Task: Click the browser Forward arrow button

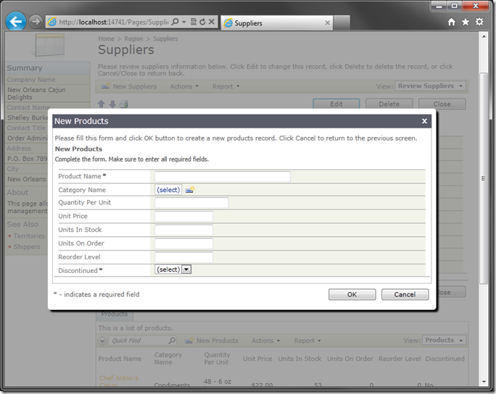Action: point(36,22)
